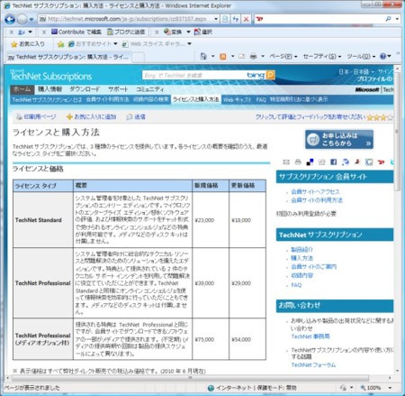Click the Bing TechNet search input field
405x396 pixels.
(195, 75)
